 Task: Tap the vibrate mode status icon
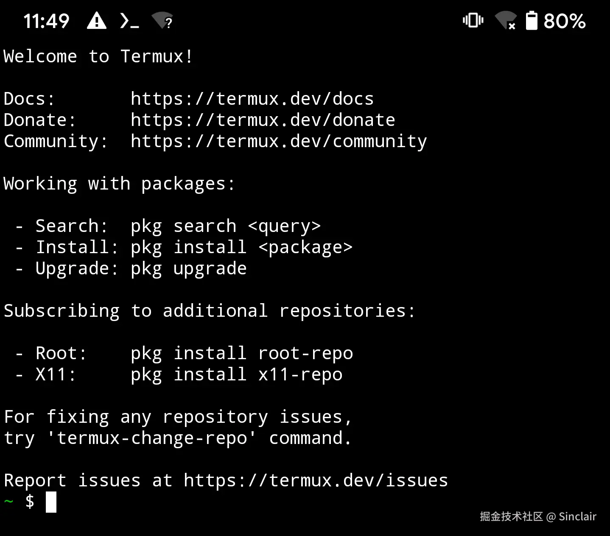click(x=473, y=20)
